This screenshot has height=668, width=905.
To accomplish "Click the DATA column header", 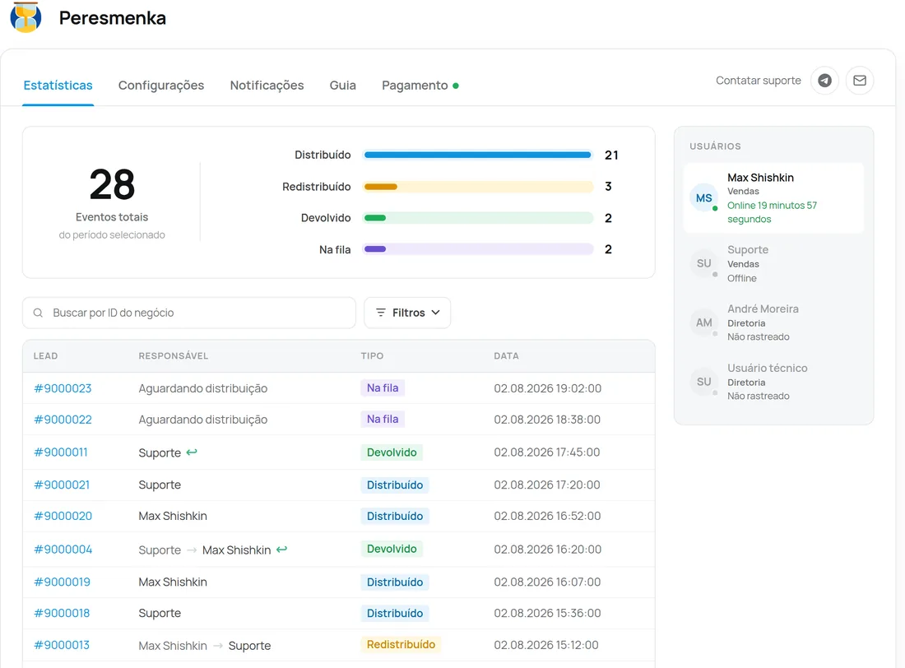I will tap(506, 355).
